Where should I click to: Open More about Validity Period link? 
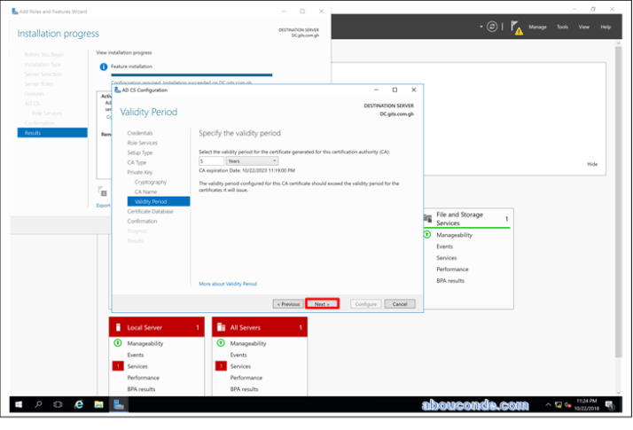tap(228, 284)
